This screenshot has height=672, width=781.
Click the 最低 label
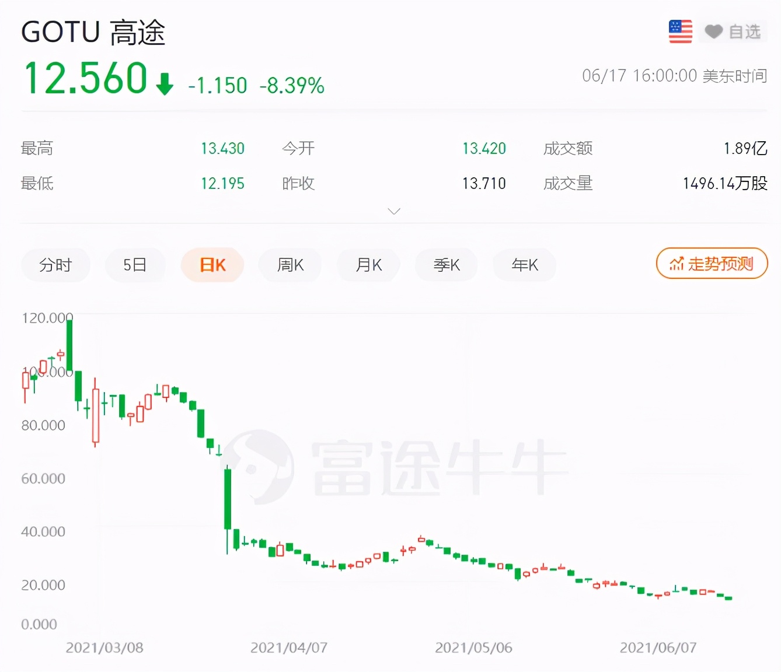37,184
